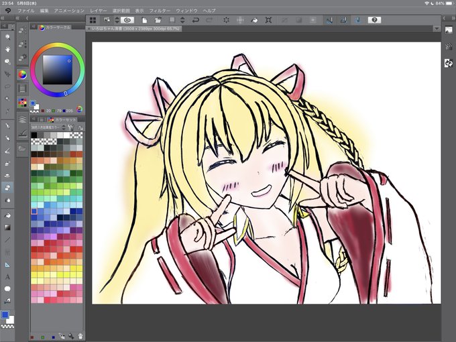Viewport: 456px width, 342px height.
Task: Select the Zoom magnifier tool
Action: 7,37
